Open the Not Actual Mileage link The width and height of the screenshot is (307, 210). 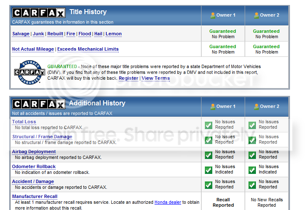pos(33,49)
